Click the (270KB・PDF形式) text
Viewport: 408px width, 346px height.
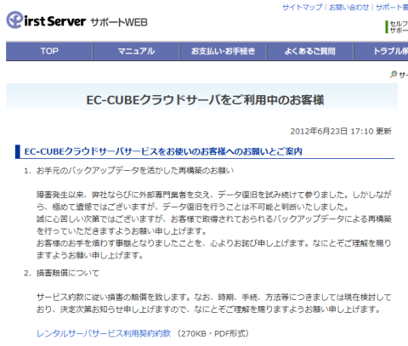[x=212, y=333]
